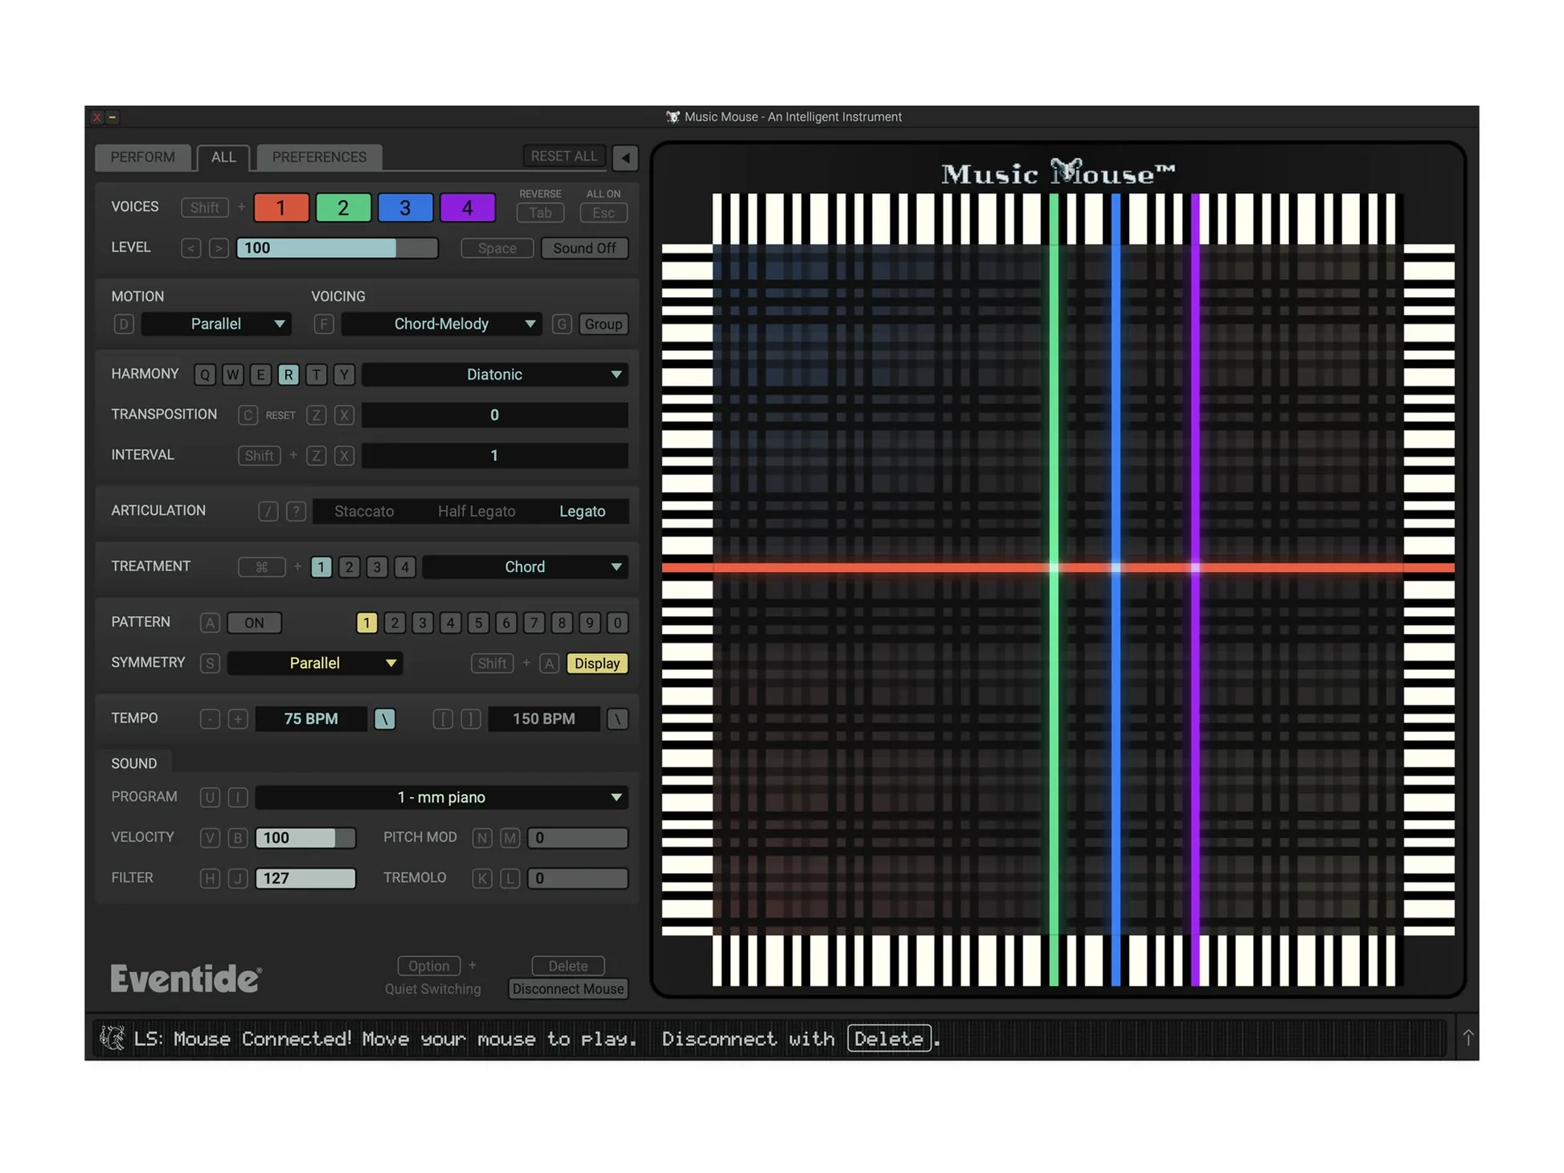Viewport: 1564px width, 1173px height.
Task: Toggle the Pattern ON switch
Action: (x=254, y=623)
